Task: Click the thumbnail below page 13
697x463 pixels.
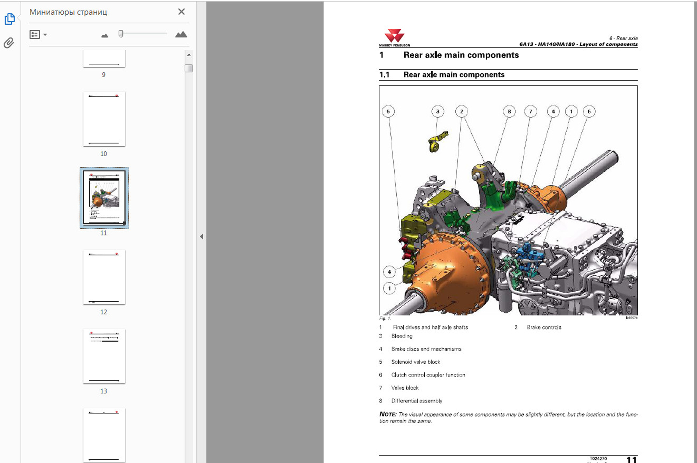Action: [x=104, y=434]
